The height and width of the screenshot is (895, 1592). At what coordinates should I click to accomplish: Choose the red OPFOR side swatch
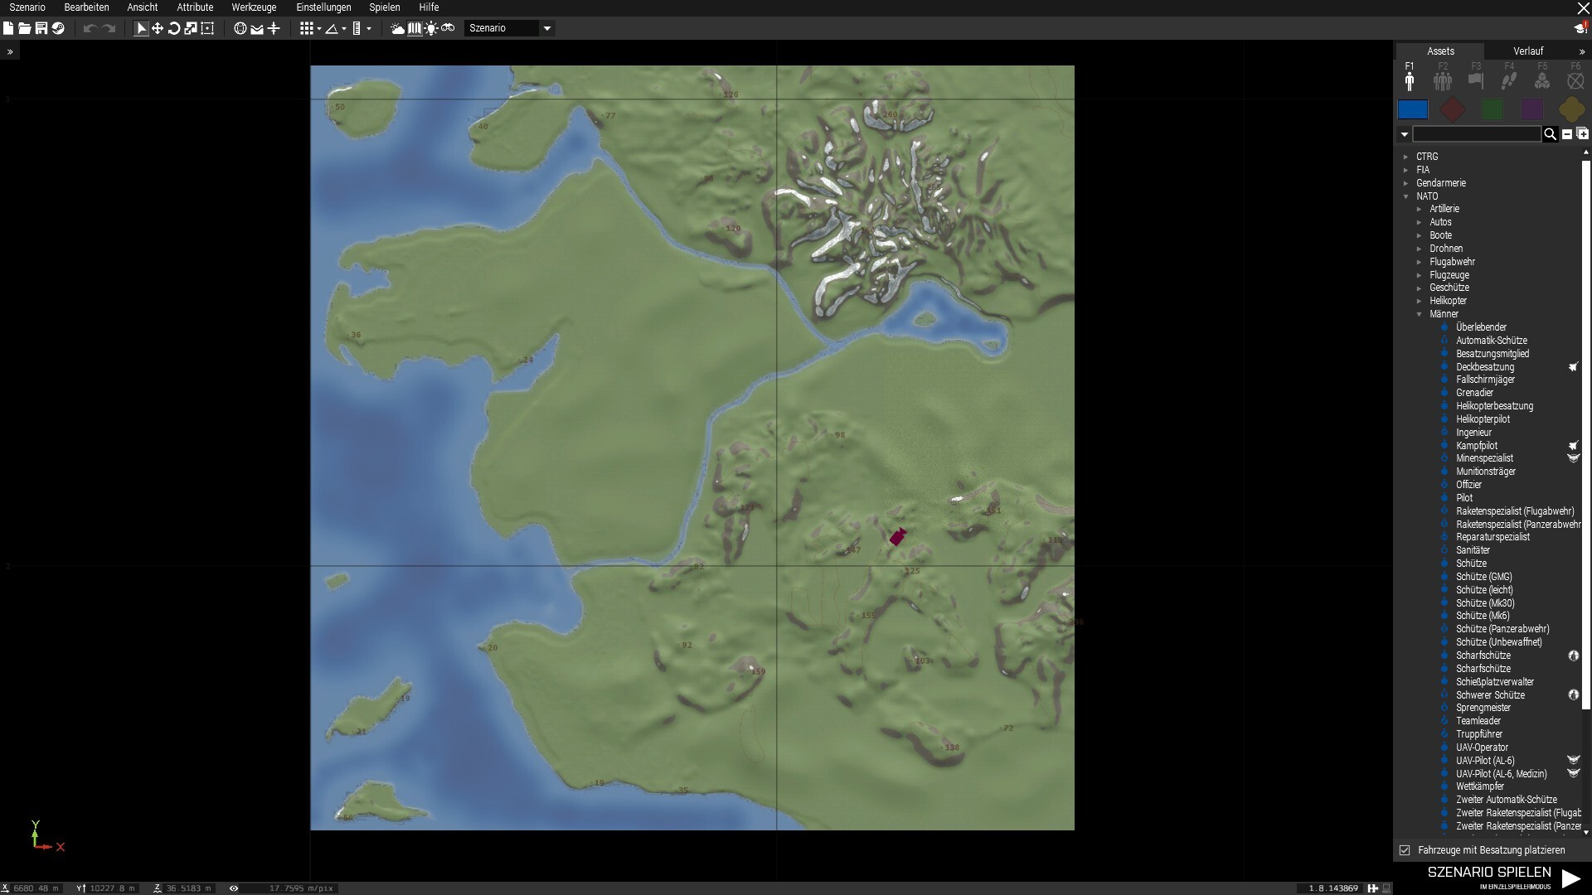click(x=1453, y=109)
